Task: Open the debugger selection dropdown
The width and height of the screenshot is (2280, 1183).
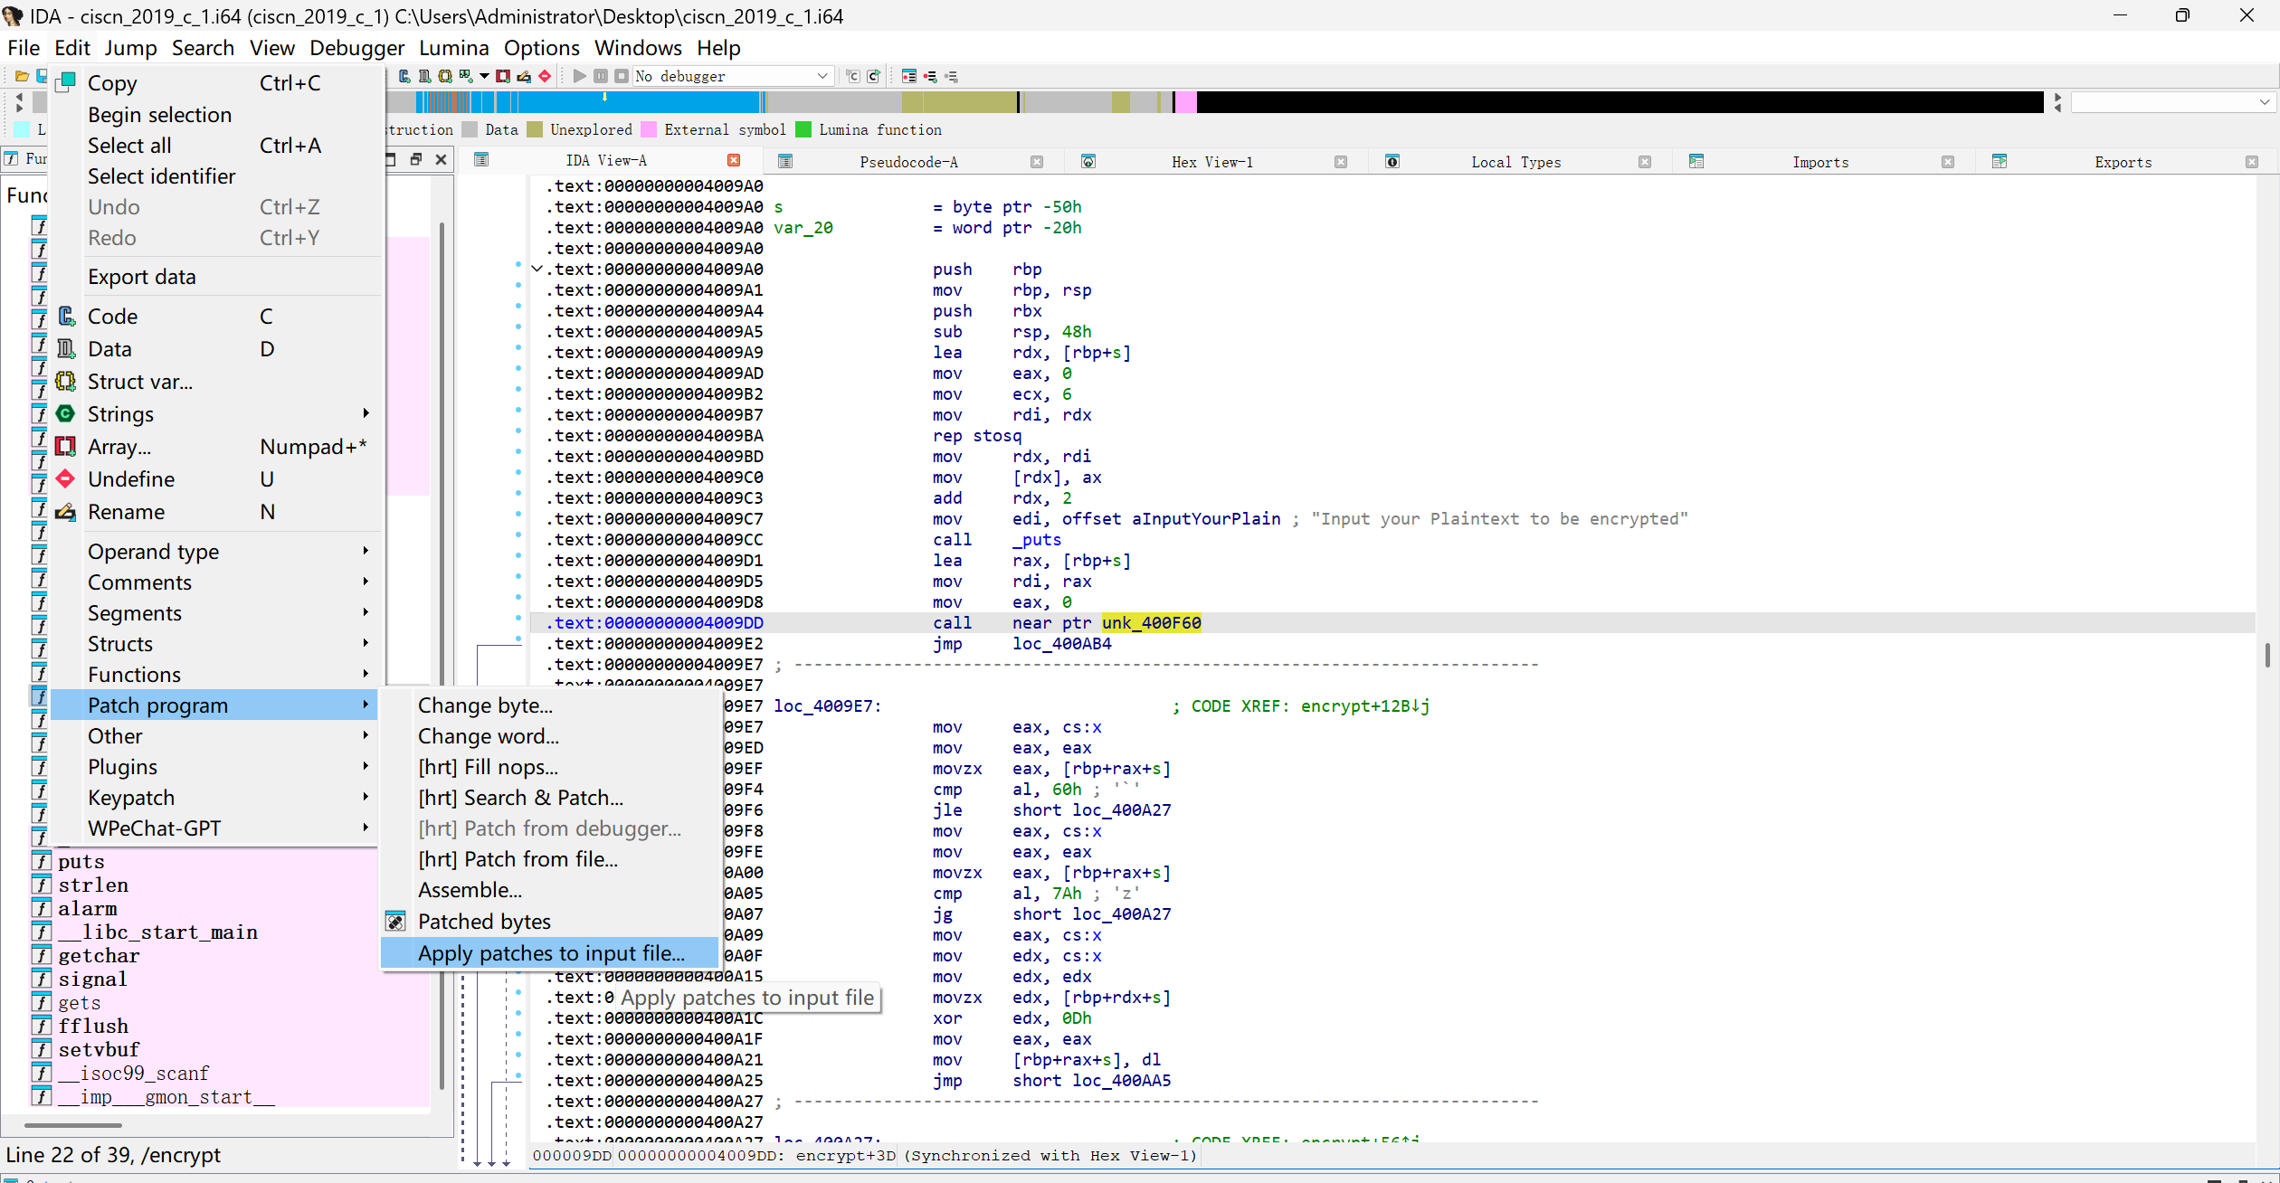Action: pyautogui.click(x=822, y=76)
